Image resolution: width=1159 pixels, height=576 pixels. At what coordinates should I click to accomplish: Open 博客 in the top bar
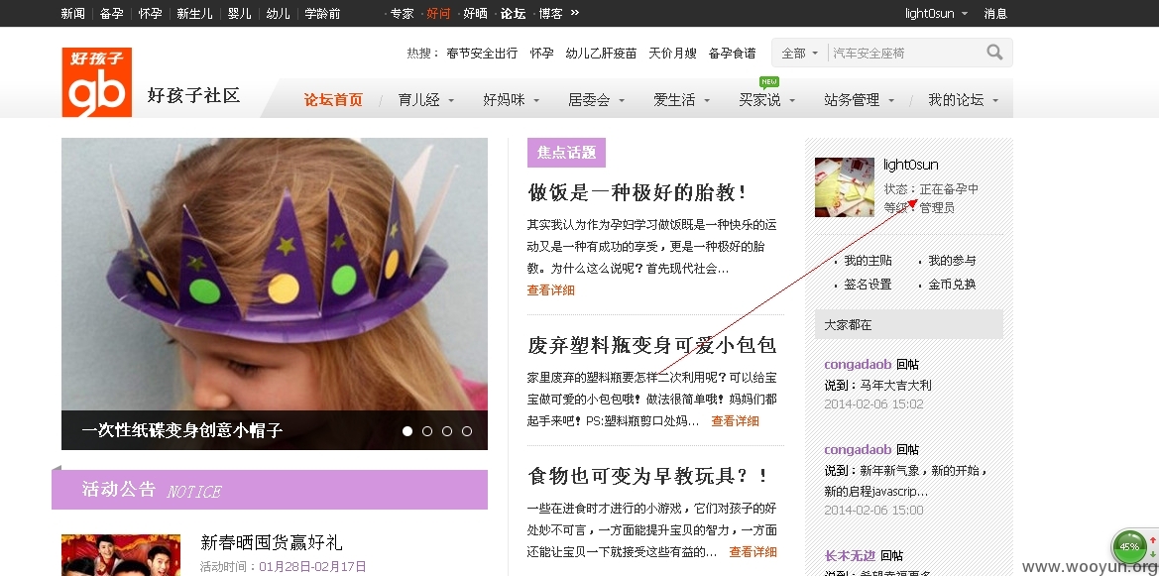[550, 13]
